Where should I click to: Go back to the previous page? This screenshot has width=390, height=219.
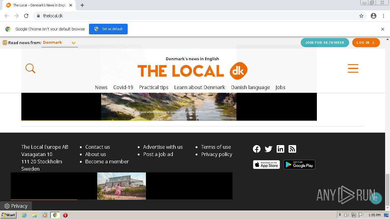click(7, 16)
